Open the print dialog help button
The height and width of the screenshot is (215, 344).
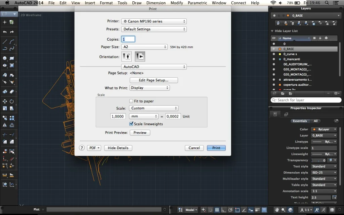[82, 148]
